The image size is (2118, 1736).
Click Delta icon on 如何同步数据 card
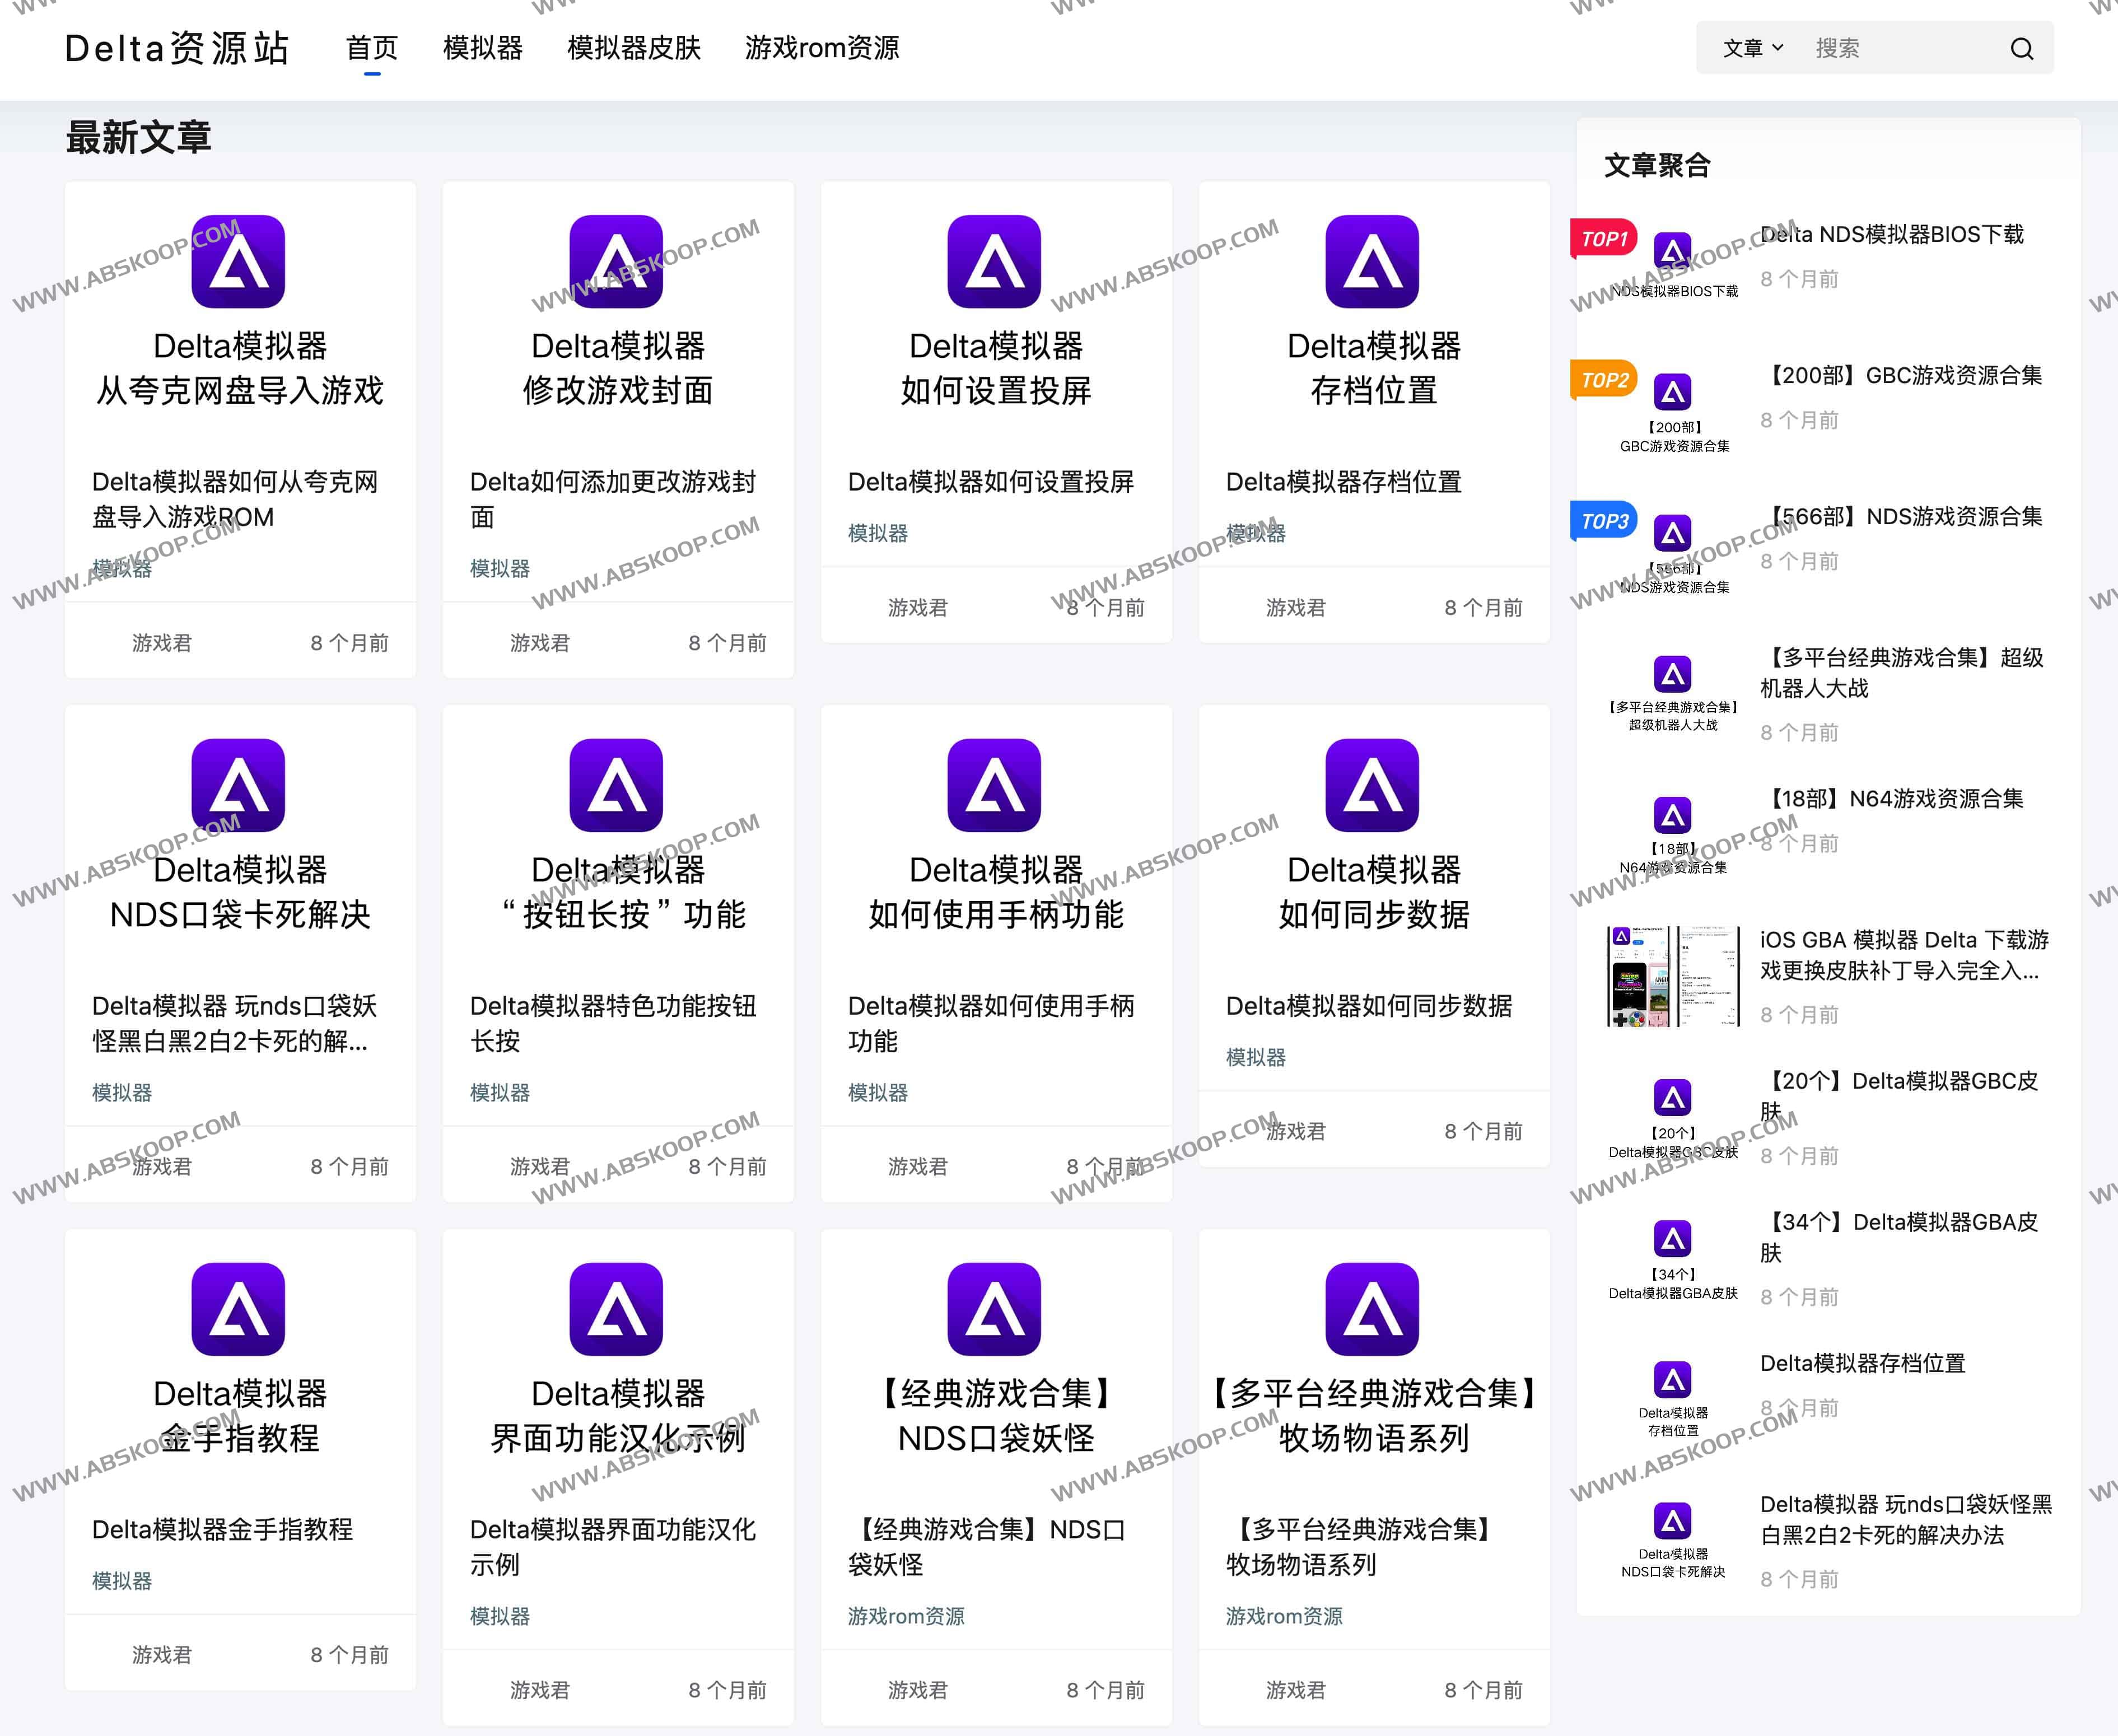click(x=1372, y=785)
